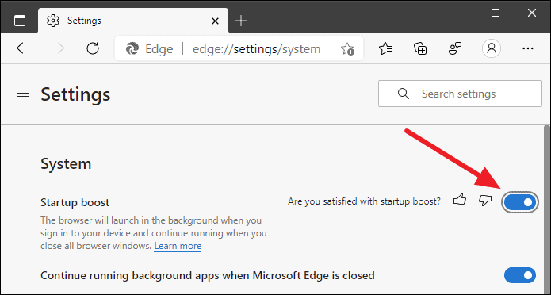Open the Settings and more ellipsis menu

pos(528,48)
